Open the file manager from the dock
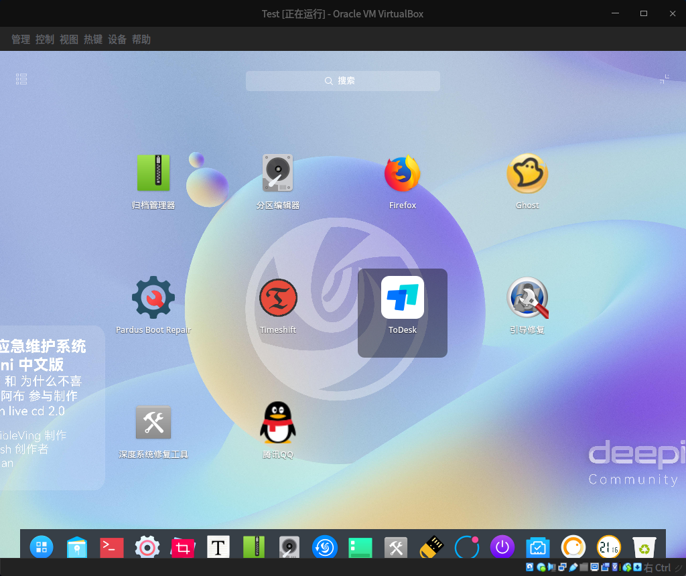The width and height of the screenshot is (686, 576). (77, 547)
